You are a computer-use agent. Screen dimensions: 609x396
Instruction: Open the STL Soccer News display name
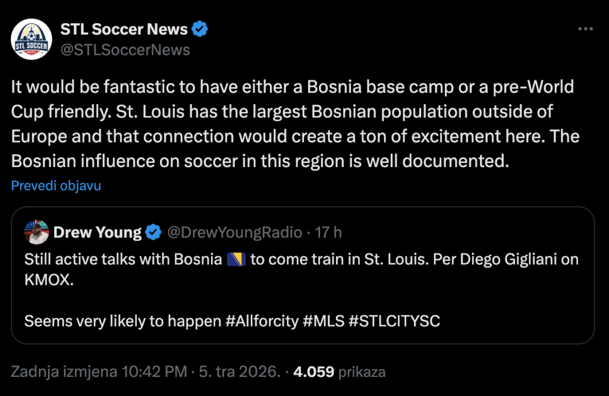[124, 29]
